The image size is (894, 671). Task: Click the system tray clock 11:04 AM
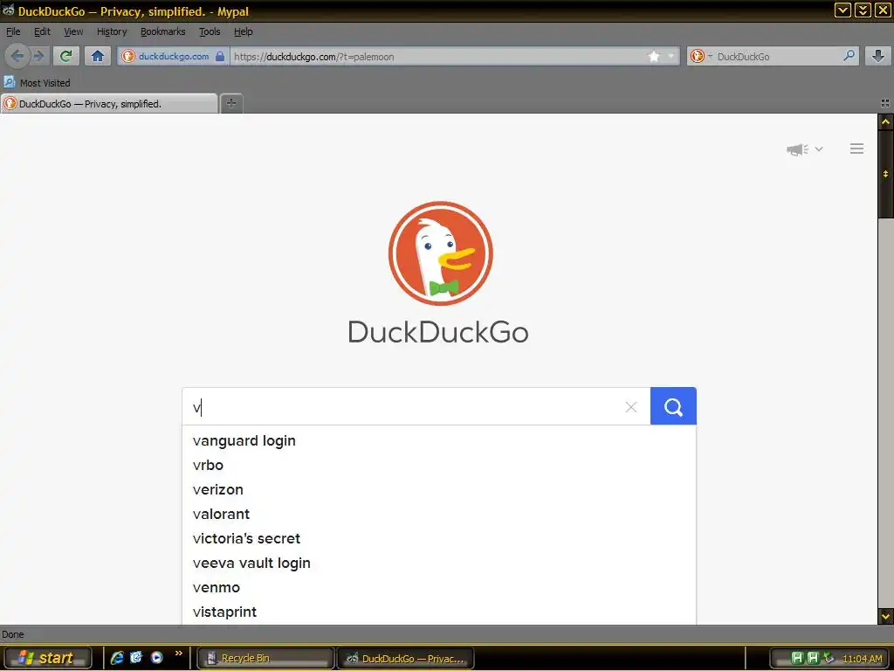[862, 659]
